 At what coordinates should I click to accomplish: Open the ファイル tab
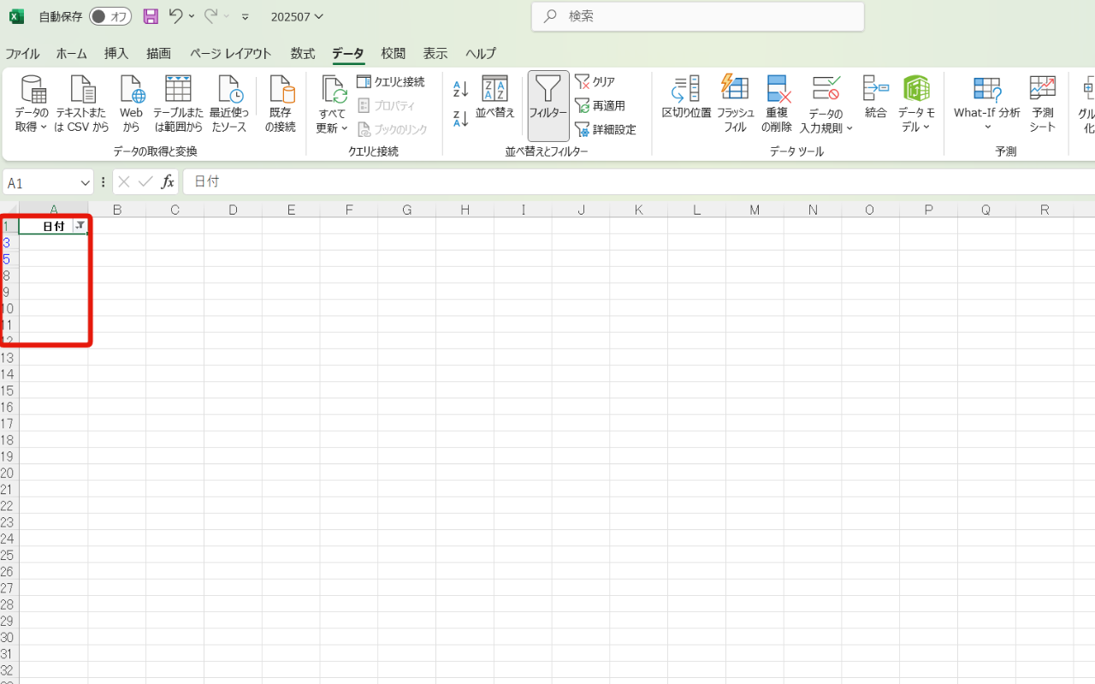point(22,53)
